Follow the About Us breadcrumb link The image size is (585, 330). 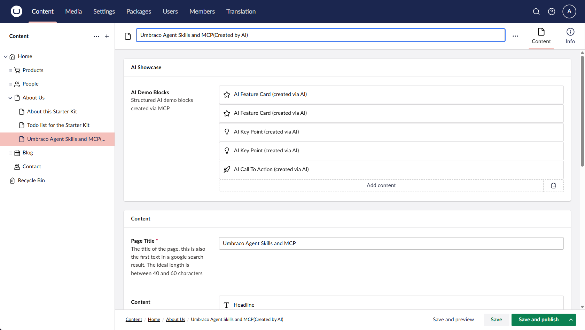tap(175, 320)
